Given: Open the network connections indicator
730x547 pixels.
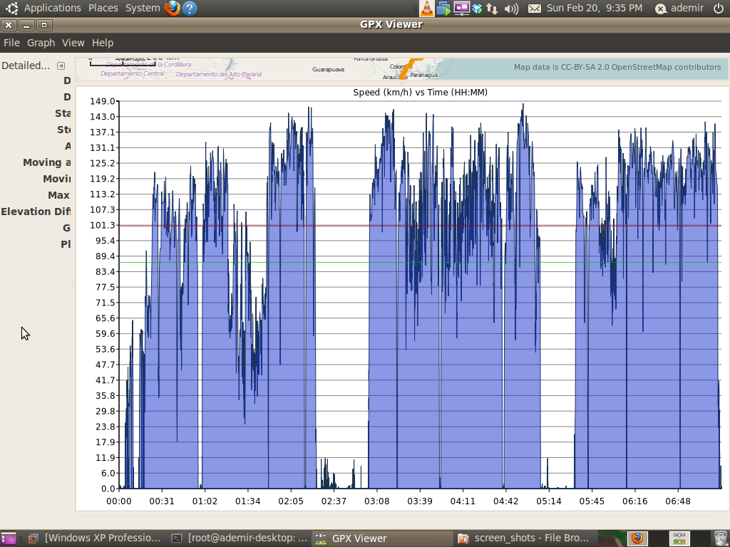Looking at the screenshot, I should tap(492, 9).
